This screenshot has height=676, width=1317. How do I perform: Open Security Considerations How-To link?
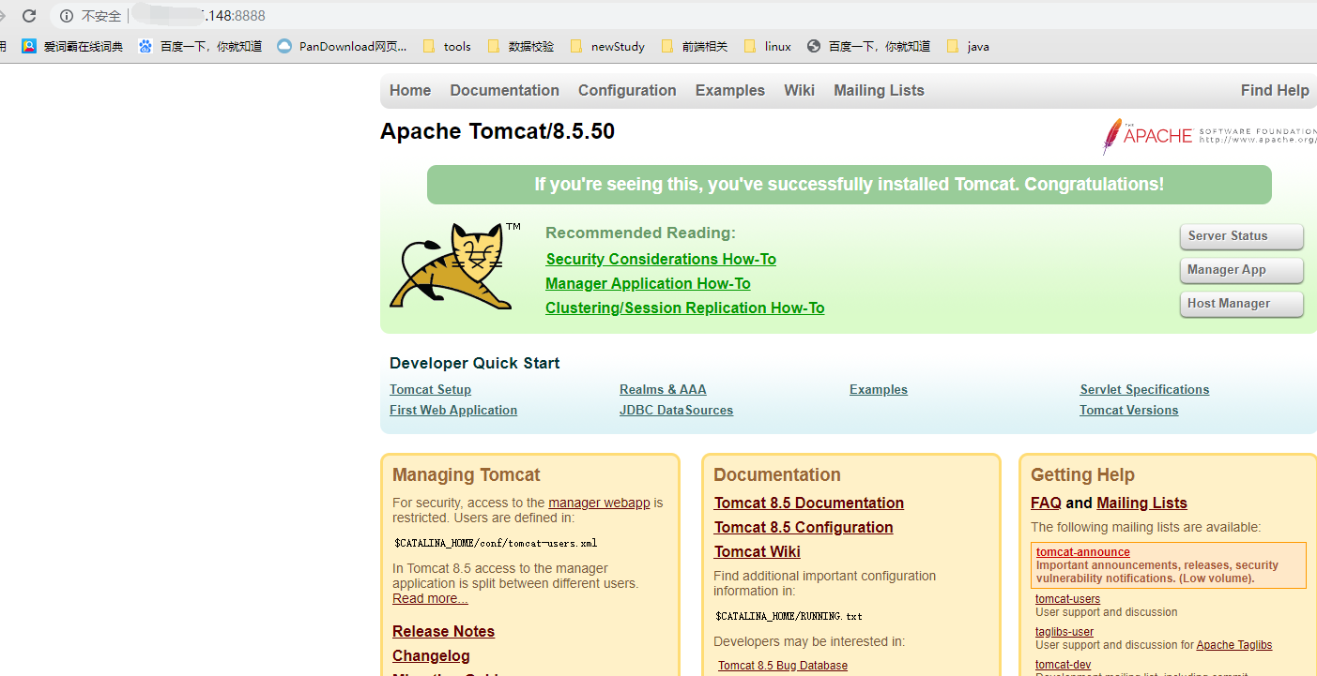(661, 260)
